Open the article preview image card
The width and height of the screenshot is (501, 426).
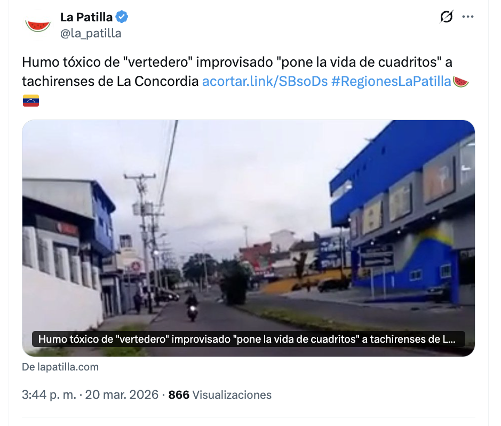pyautogui.click(x=248, y=238)
